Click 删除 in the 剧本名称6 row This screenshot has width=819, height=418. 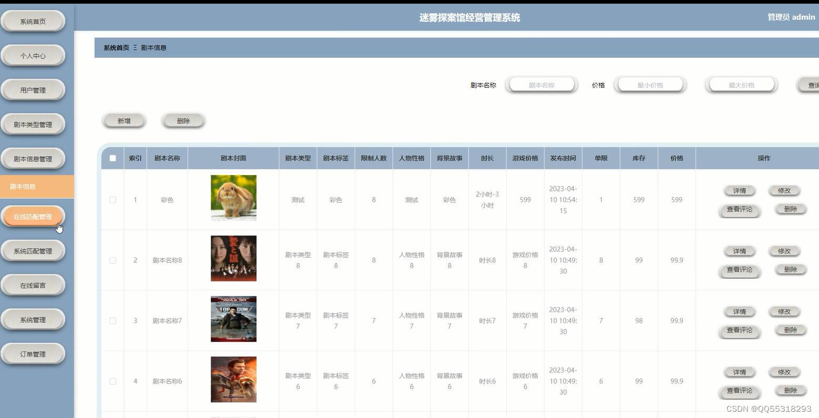791,391
